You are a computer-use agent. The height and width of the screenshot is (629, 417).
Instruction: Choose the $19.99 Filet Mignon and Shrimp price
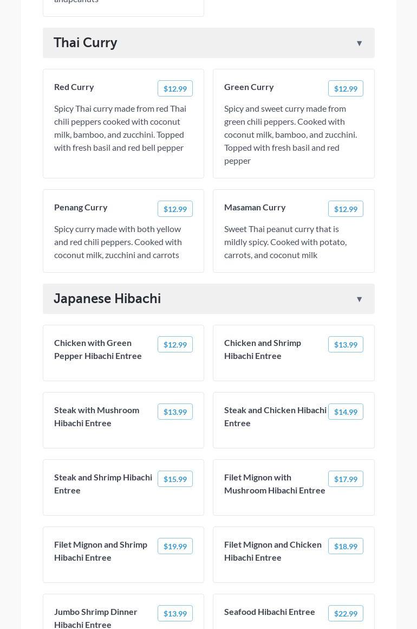(175, 547)
